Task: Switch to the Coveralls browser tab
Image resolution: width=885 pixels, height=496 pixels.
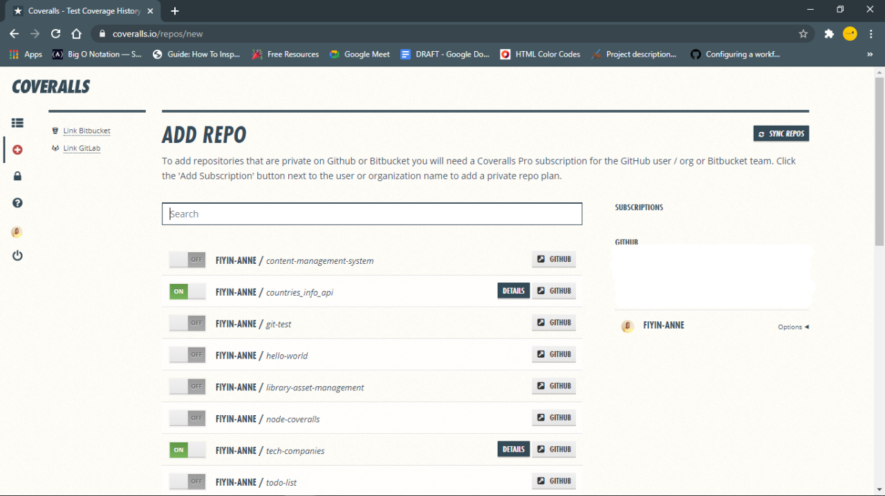Action: click(83, 11)
